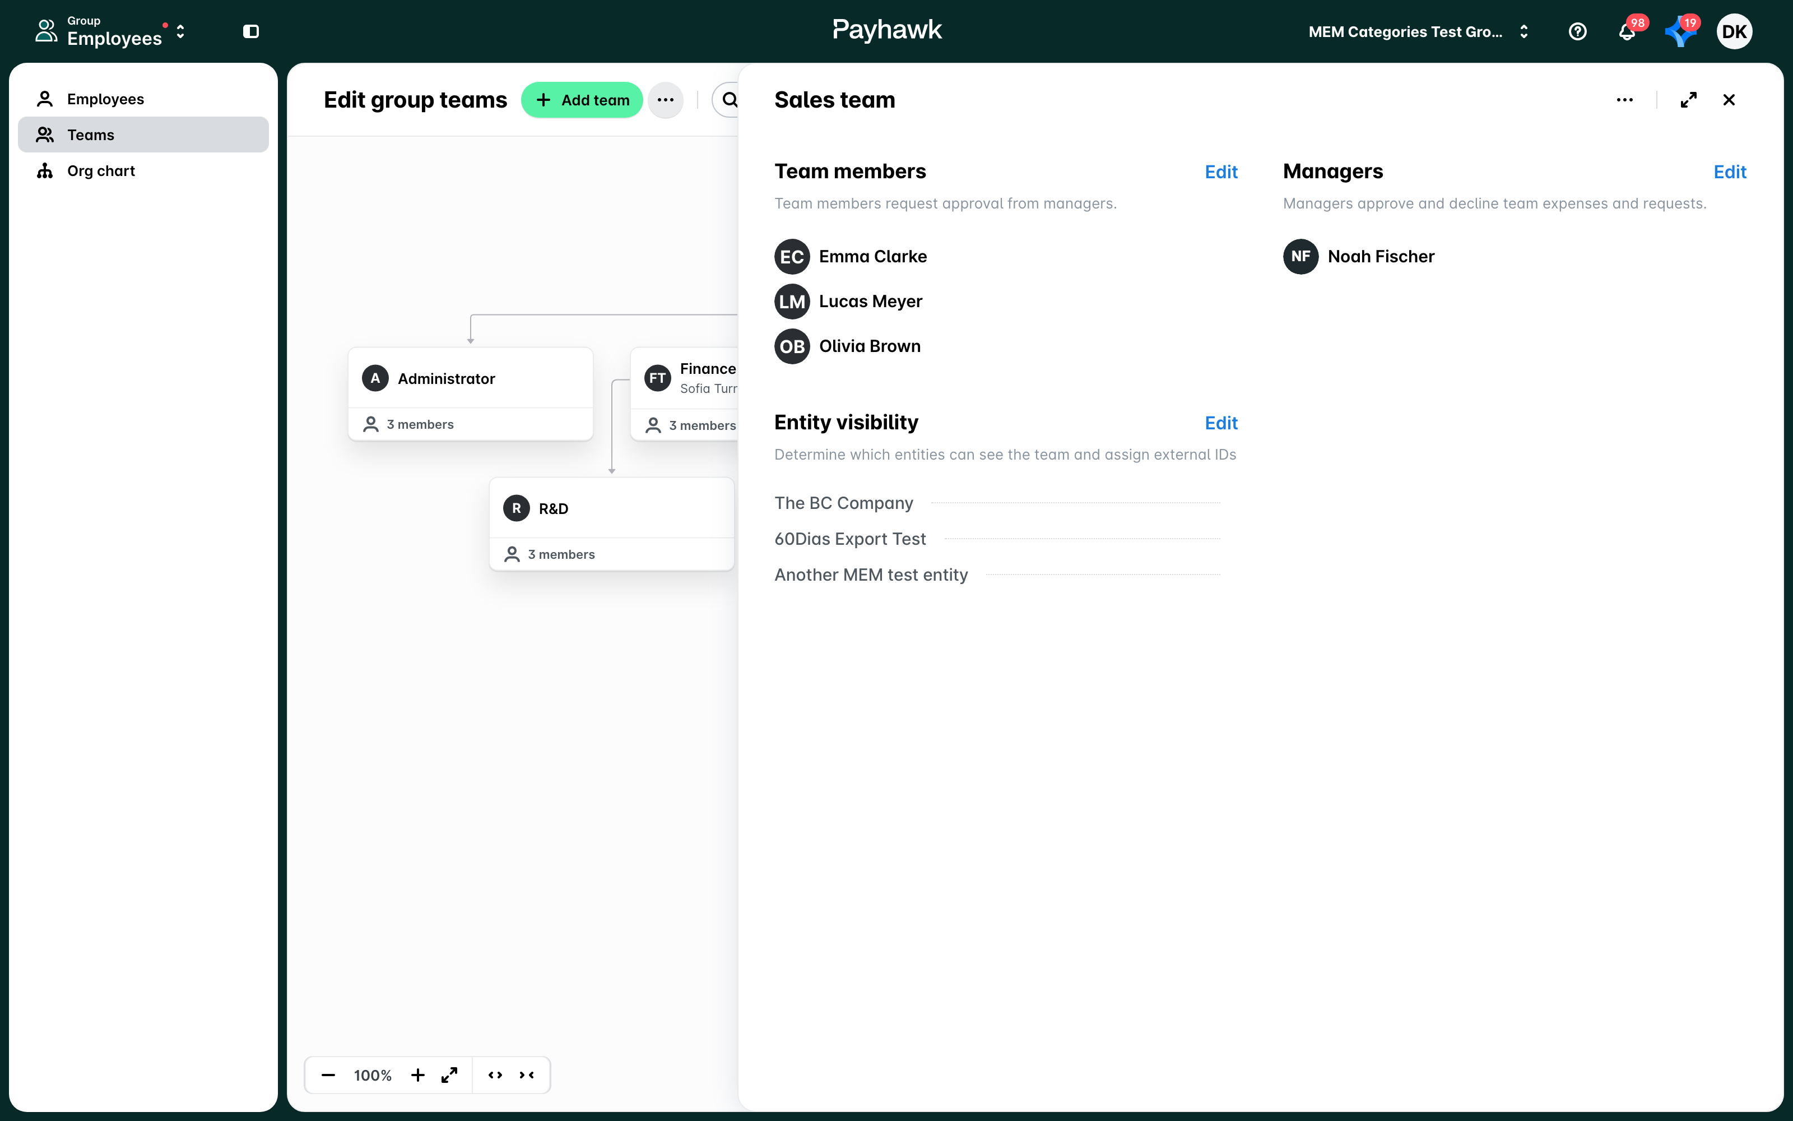
Task: Open more options next to Add team
Action: (x=665, y=99)
